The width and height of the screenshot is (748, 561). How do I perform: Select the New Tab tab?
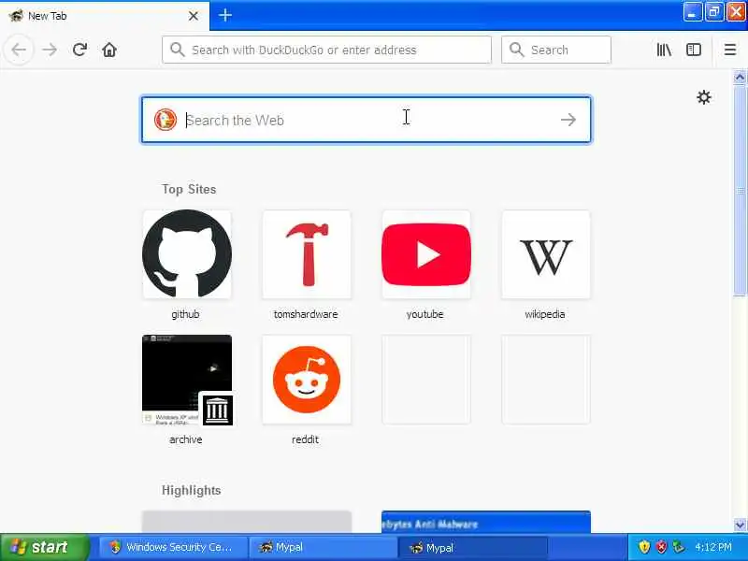pos(105,16)
